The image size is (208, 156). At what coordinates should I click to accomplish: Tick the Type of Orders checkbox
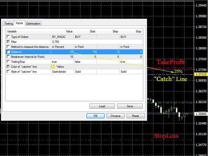click(x=8, y=37)
